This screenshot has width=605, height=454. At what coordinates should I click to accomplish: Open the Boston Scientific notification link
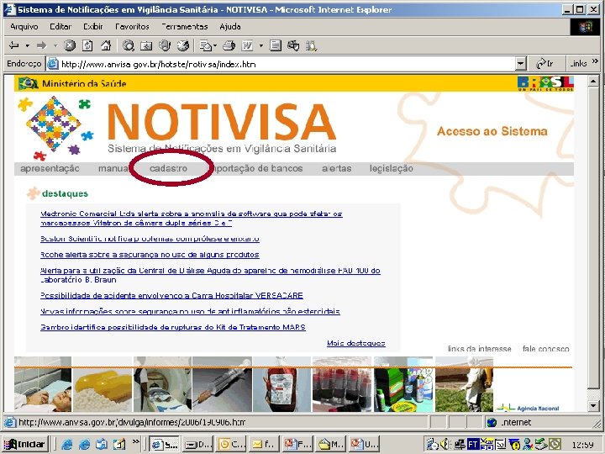pyautogui.click(x=150, y=239)
